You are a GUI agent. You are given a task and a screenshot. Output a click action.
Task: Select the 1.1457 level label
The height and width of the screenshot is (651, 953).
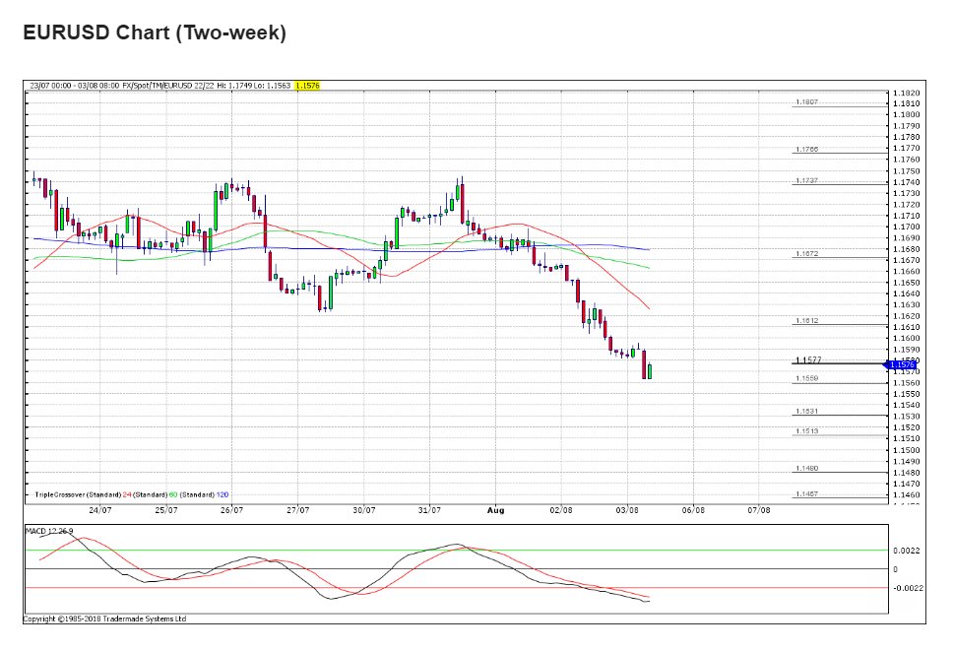(807, 493)
